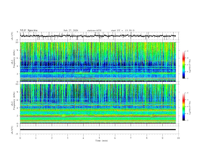Viewport: 201px width, 155px height.
Task: Click the ch.1 spectrogram color bar
Action: (183, 65)
